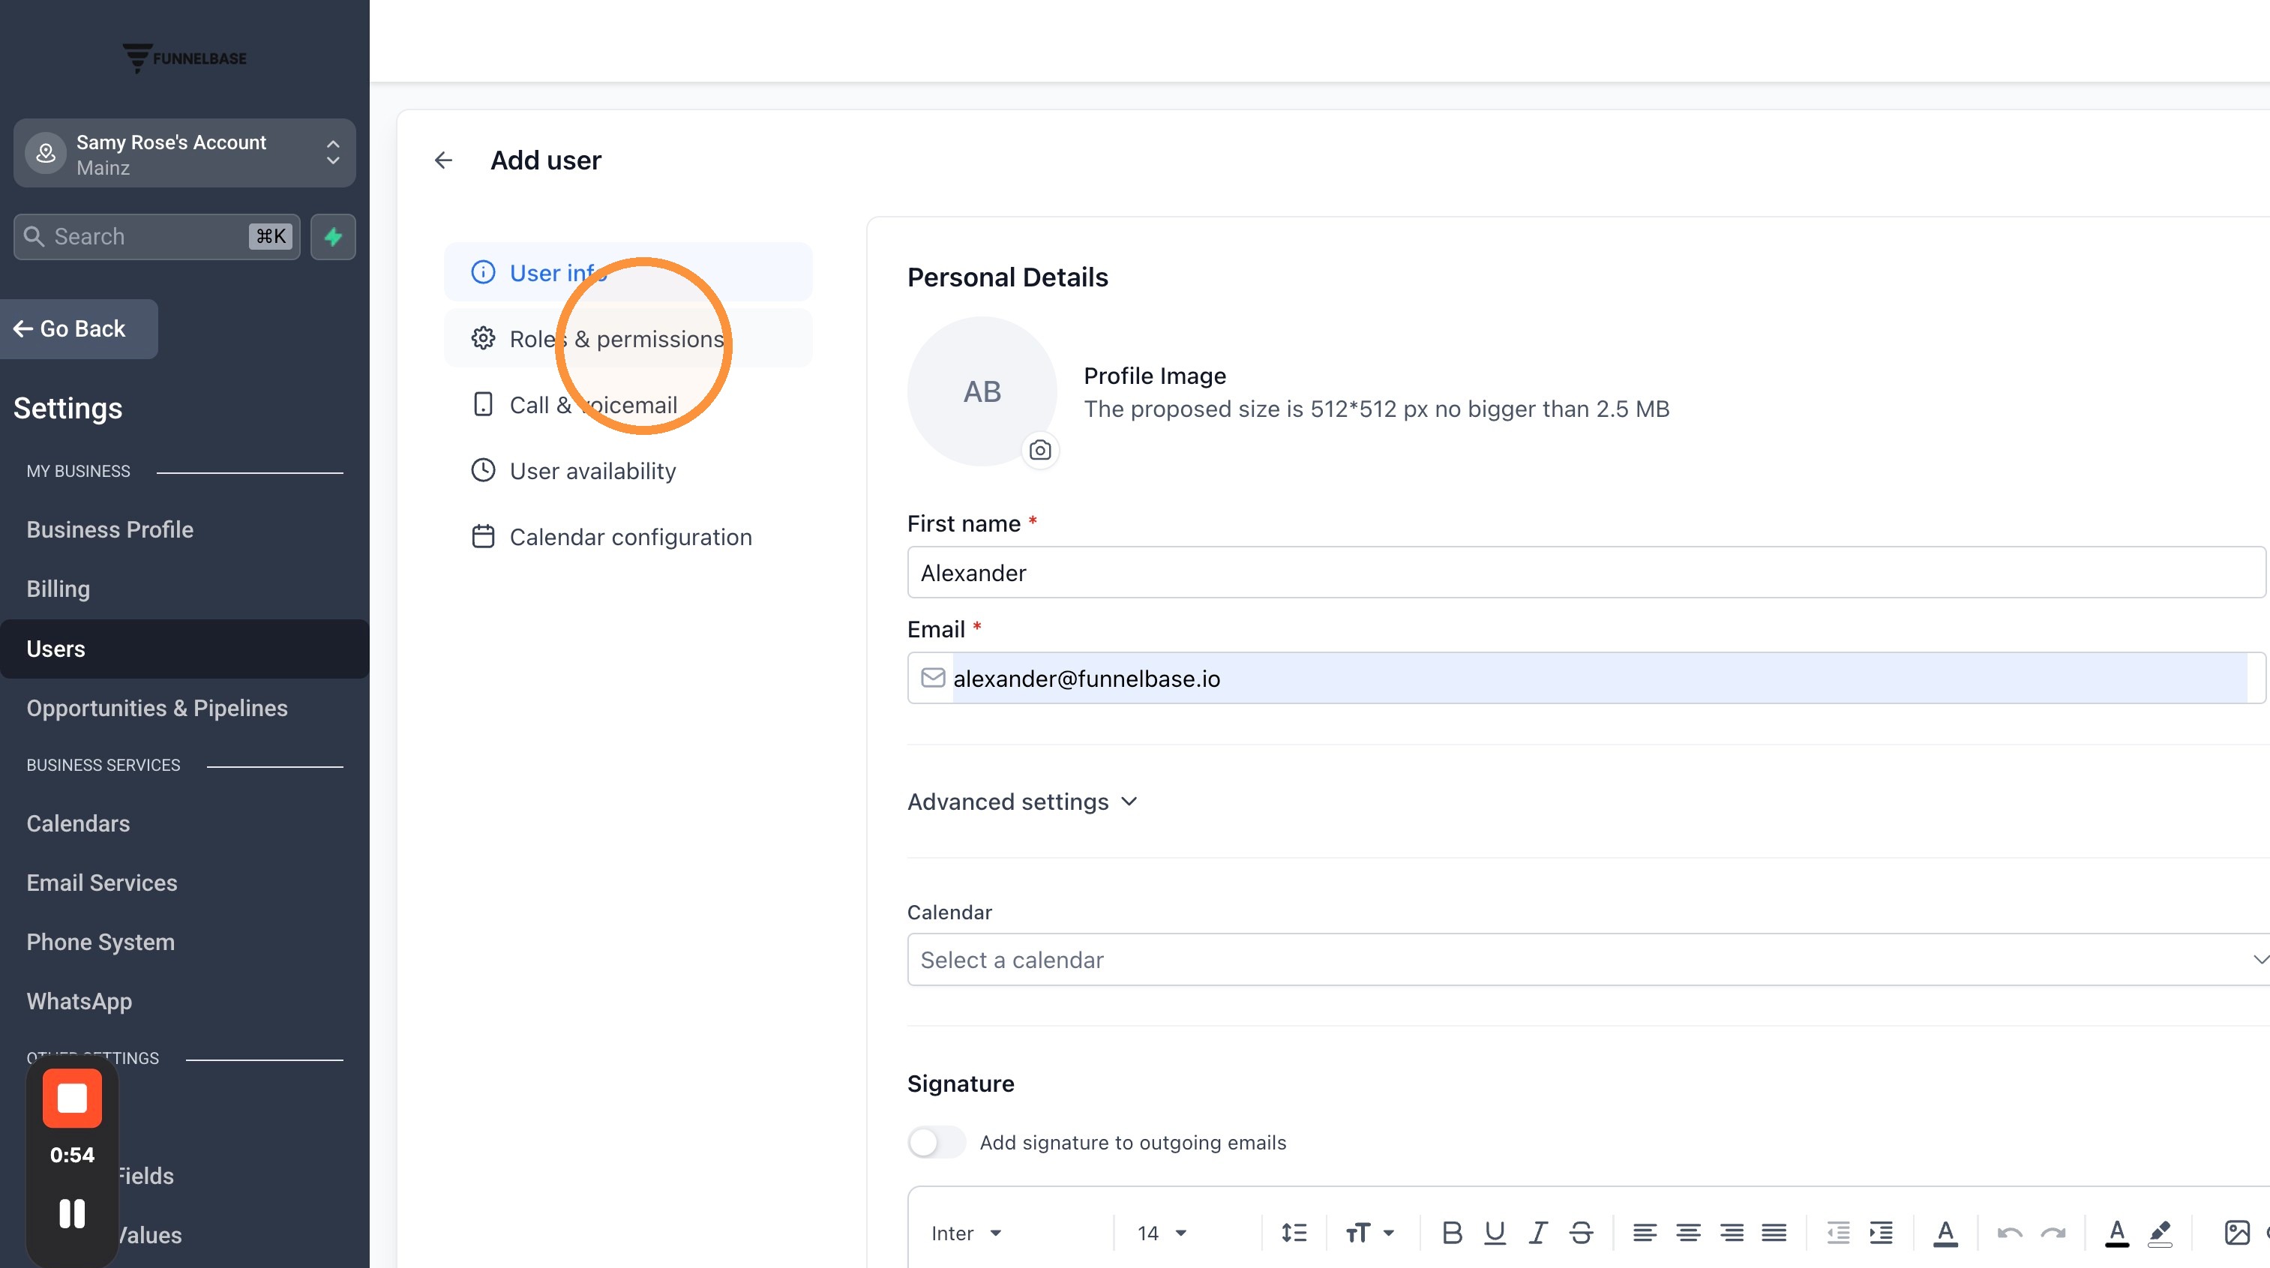2270x1268 pixels.
Task: Apply underline formatting in signature editor
Action: 1495,1233
